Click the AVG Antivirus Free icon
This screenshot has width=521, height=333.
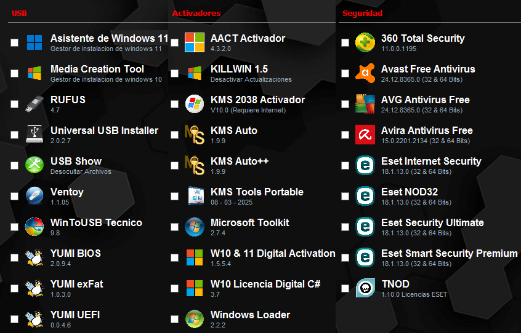(365, 104)
